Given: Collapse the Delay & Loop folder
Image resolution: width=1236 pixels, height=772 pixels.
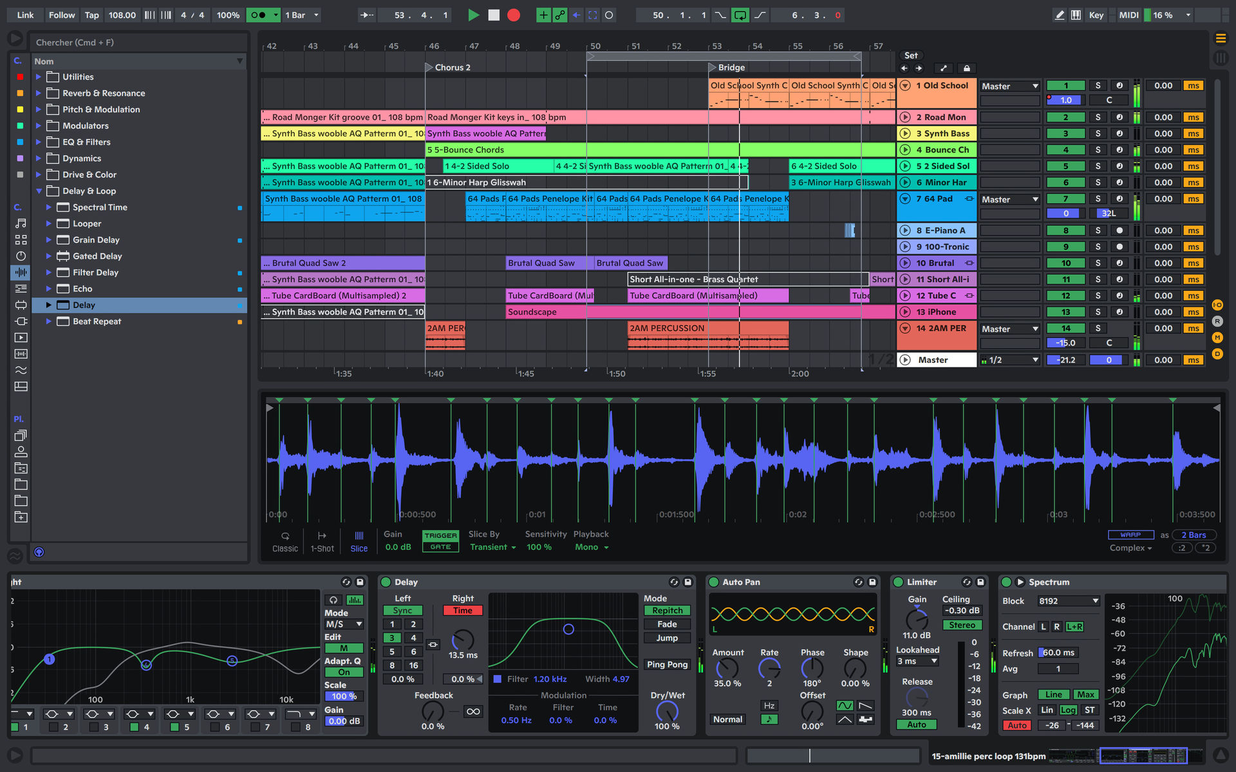Looking at the screenshot, I should [x=39, y=191].
